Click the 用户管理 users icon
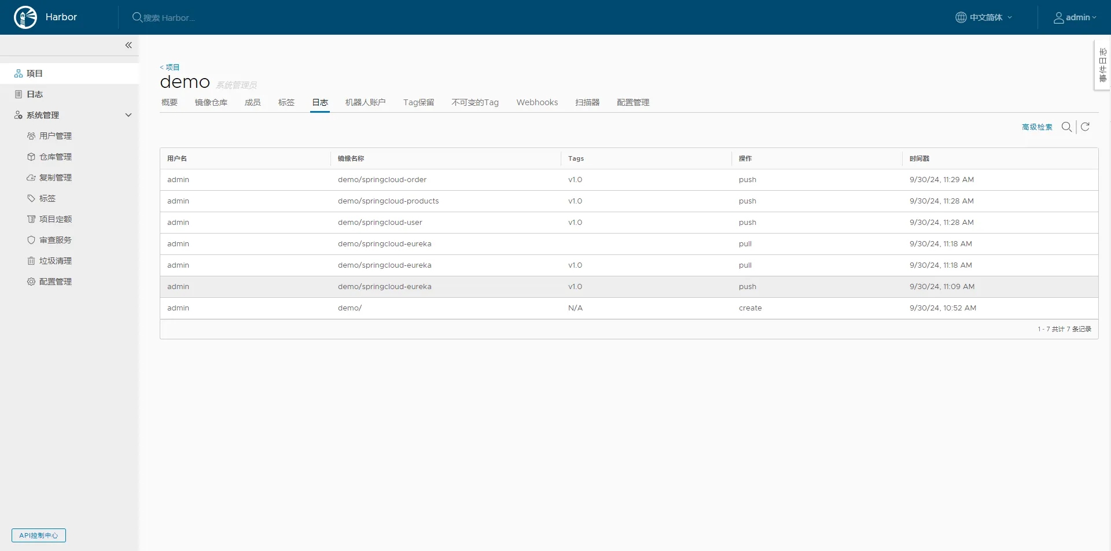 31,136
